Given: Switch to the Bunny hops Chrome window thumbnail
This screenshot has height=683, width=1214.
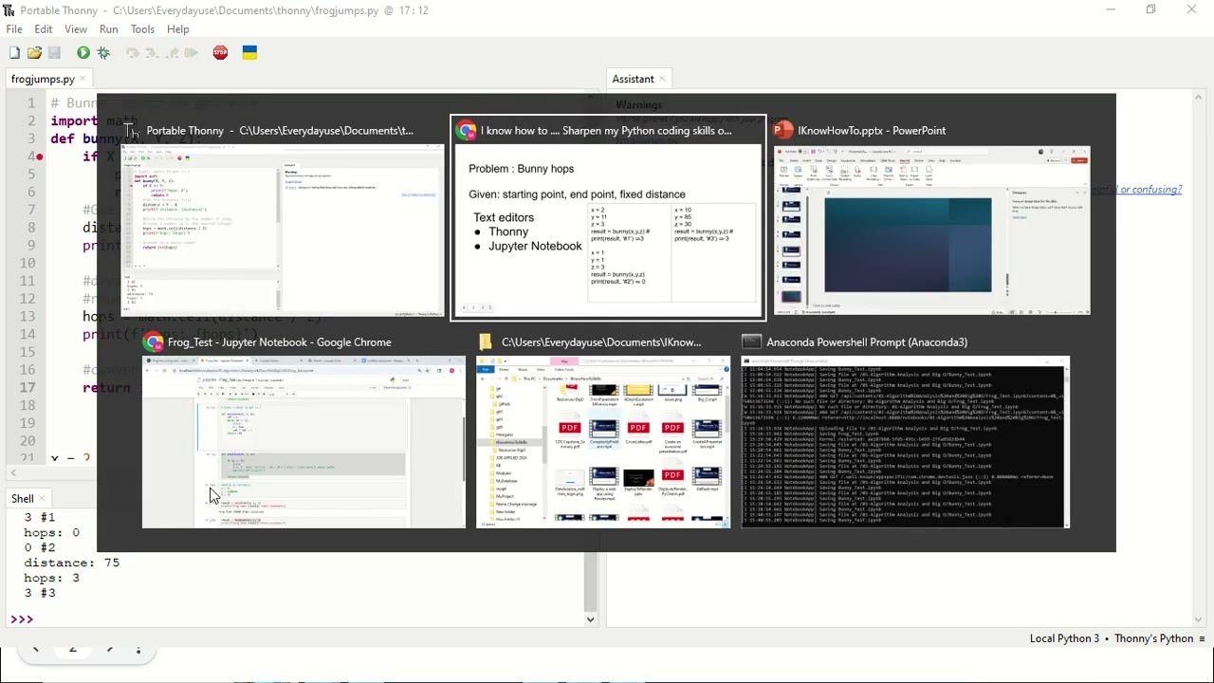Looking at the screenshot, I should coord(607,231).
